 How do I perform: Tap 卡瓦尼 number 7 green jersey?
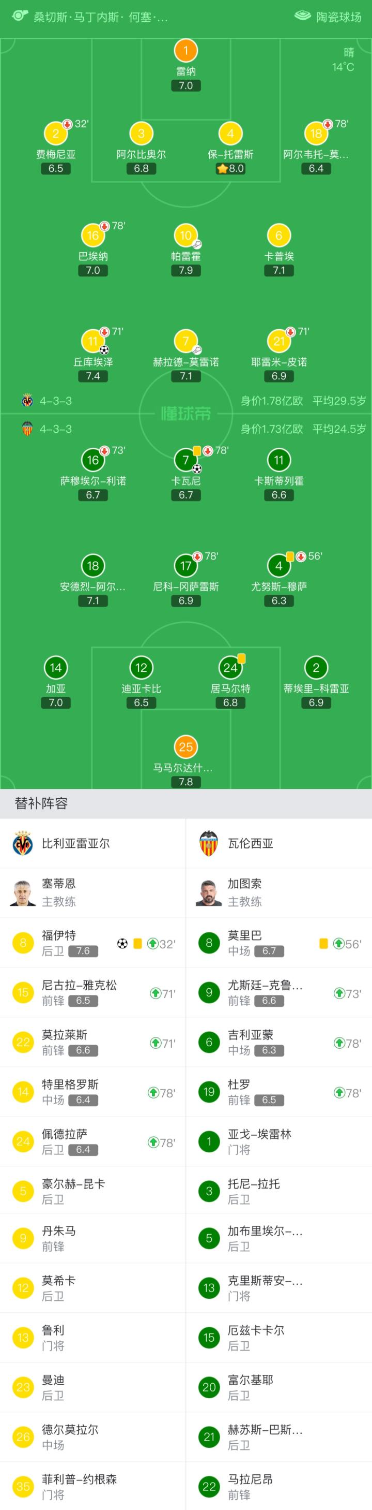tap(185, 460)
